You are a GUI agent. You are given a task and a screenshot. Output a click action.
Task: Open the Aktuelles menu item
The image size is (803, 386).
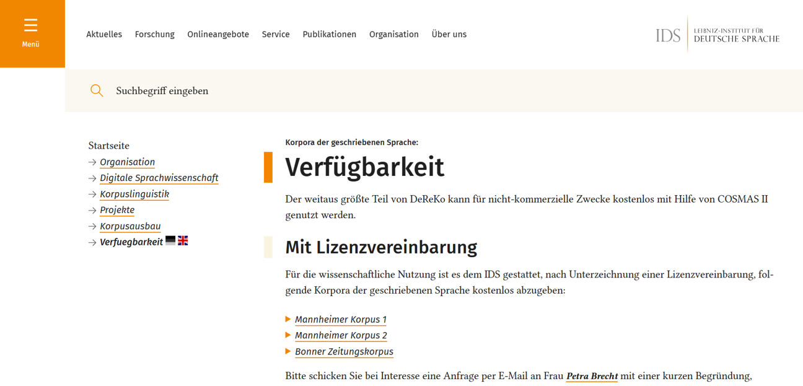104,34
